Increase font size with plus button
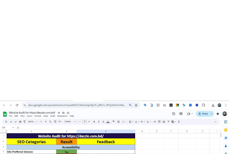This screenshot has width=229, height=154. pyautogui.click(x=89, y=122)
